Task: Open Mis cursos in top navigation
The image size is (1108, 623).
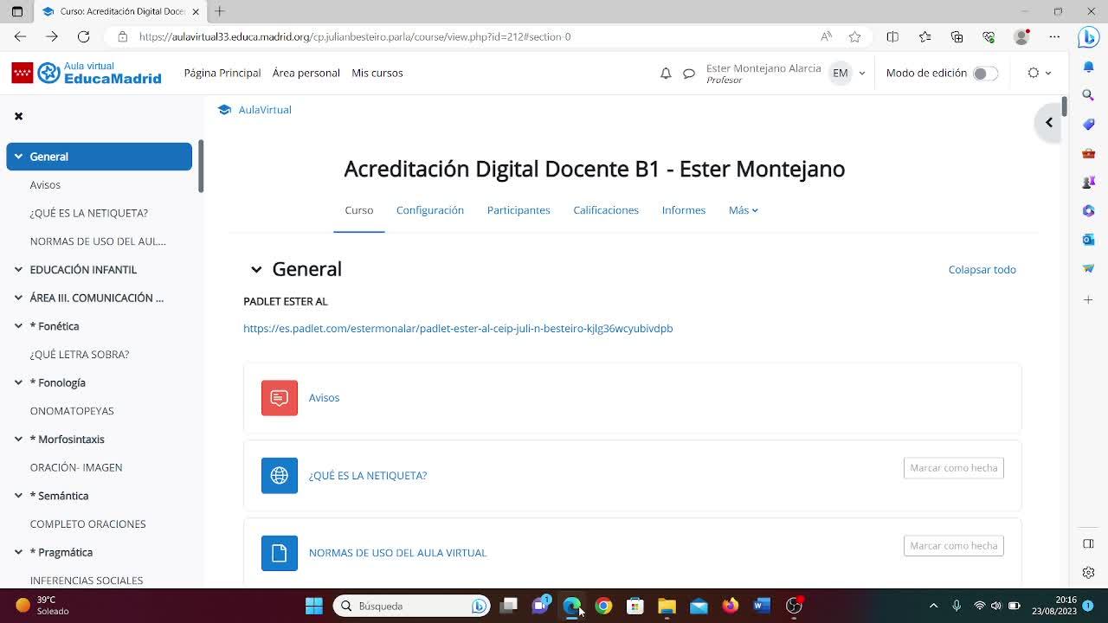Action: [377, 74]
